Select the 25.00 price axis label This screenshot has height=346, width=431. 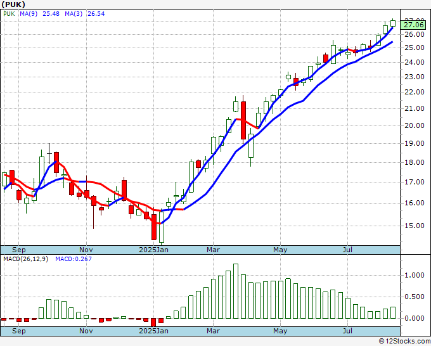[x=415, y=48]
